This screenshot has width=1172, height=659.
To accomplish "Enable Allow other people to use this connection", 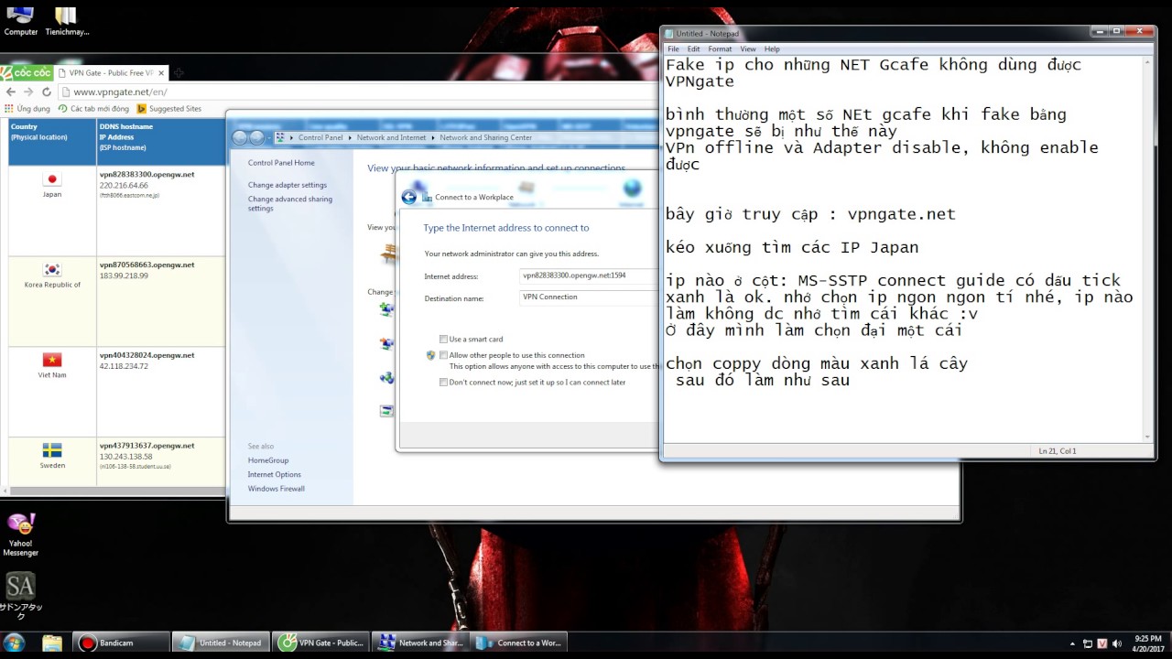I will (444, 355).
